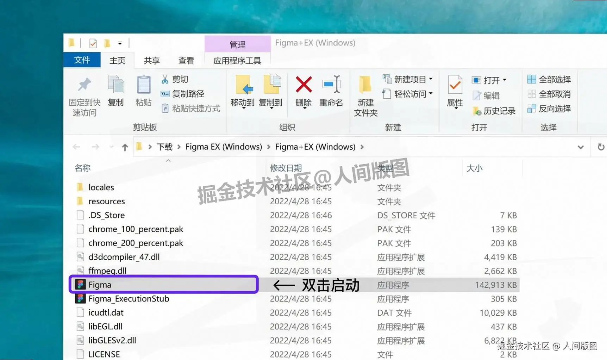
Task: Click Figma+EX (Windows) breadcrumb segment
Action: [x=315, y=147]
